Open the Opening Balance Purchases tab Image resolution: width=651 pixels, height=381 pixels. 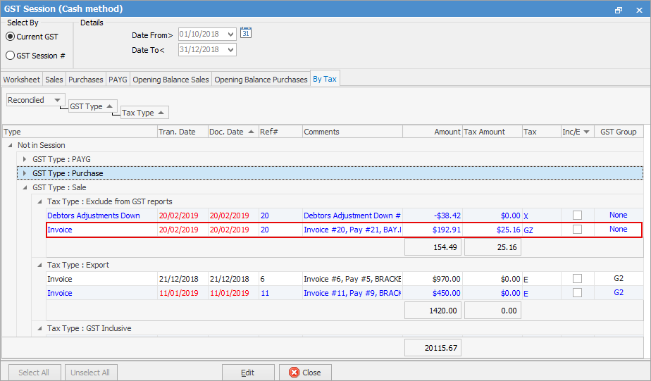(261, 80)
